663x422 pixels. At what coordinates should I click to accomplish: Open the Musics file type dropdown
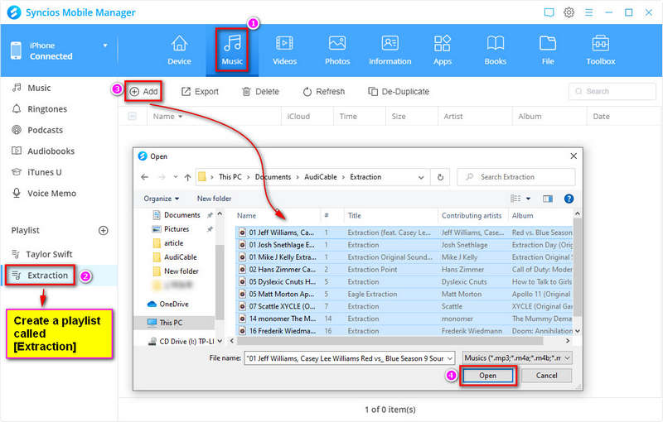tap(517, 358)
